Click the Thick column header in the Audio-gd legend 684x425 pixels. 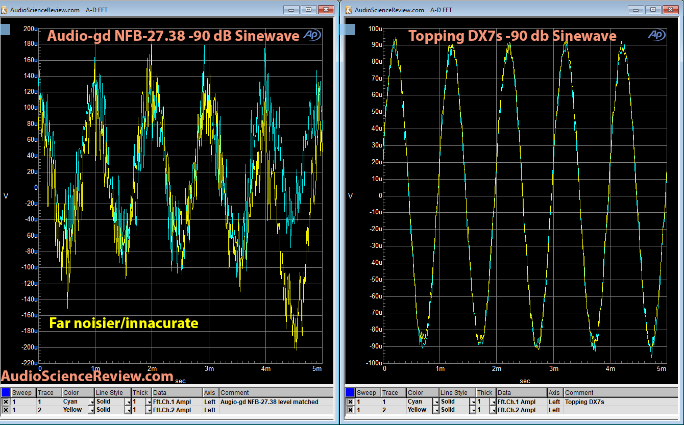point(142,393)
